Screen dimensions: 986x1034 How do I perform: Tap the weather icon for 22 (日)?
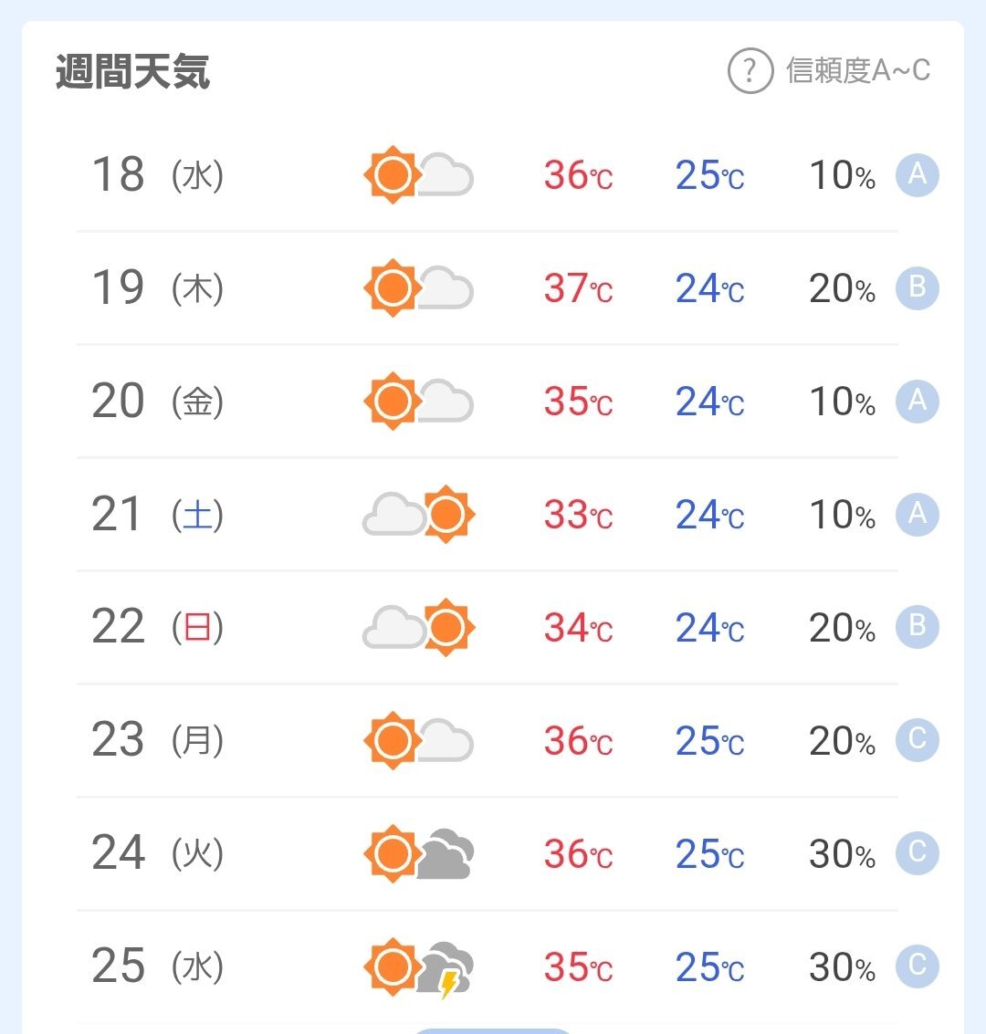pos(418,627)
